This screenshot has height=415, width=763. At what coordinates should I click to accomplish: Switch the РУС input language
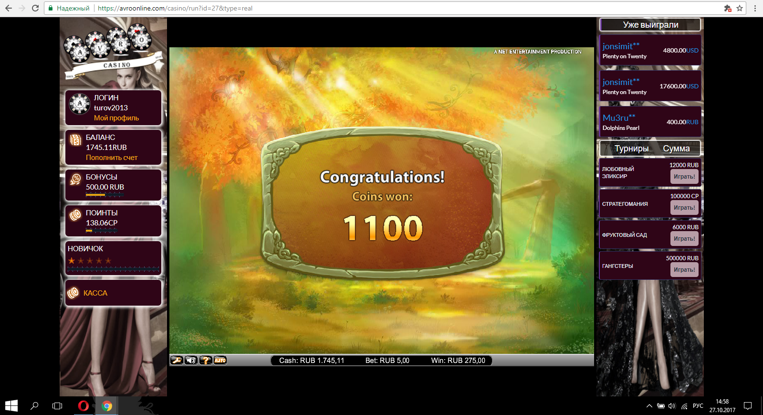click(x=698, y=406)
